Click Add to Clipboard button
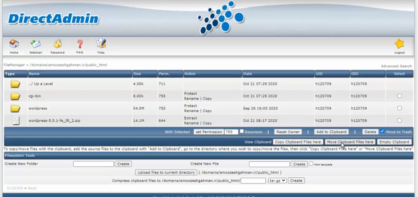418x197 pixels. [x=331, y=132]
